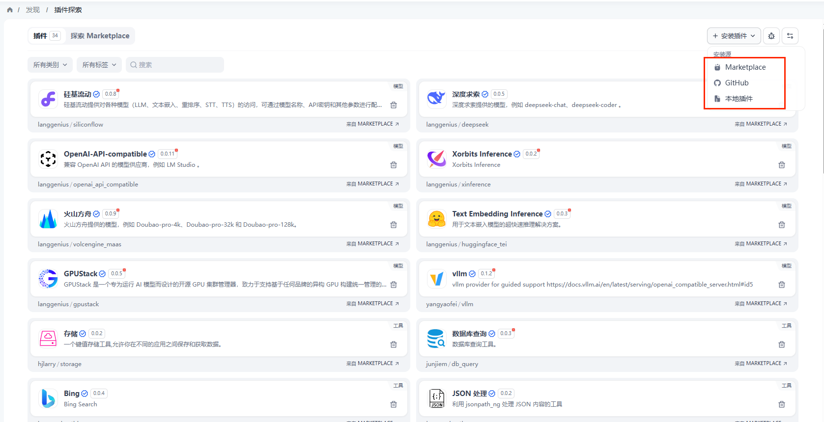Viewport: 824px width, 422px height.
Task: Open deepseek 来自 MARKETPLACE link
Action: (761, 124)
